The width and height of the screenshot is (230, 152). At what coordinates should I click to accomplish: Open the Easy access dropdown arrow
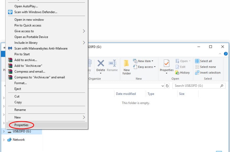[155, 67]
